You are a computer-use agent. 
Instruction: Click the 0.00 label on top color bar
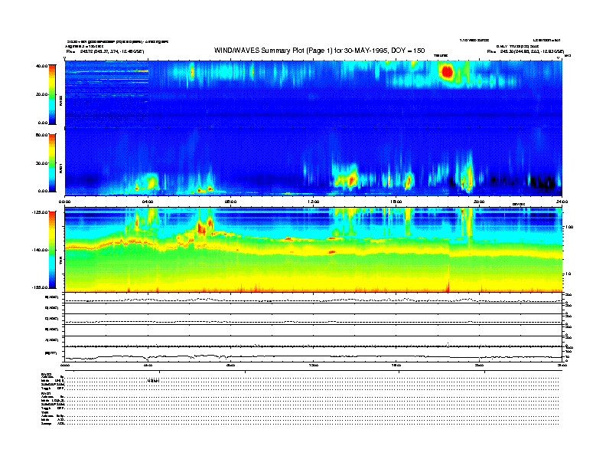point(43,123)
